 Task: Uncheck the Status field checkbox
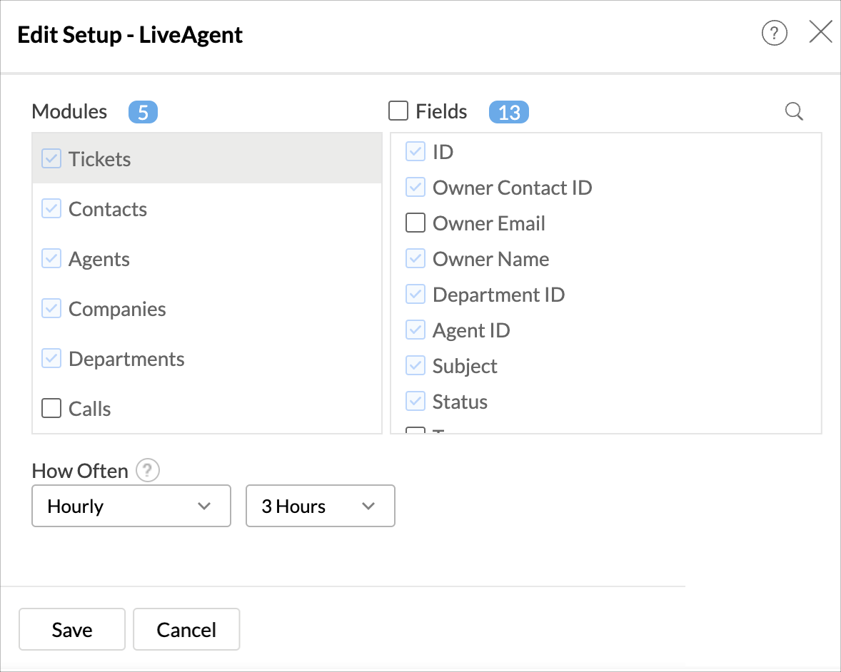[x=415, y=401]
